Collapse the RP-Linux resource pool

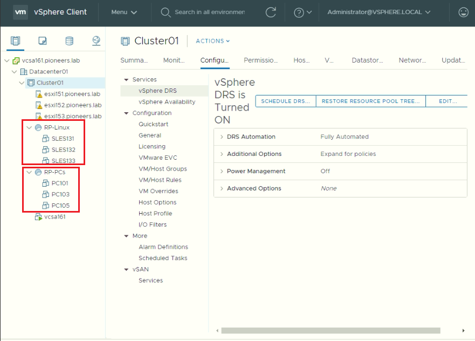(x=29, y=128)
